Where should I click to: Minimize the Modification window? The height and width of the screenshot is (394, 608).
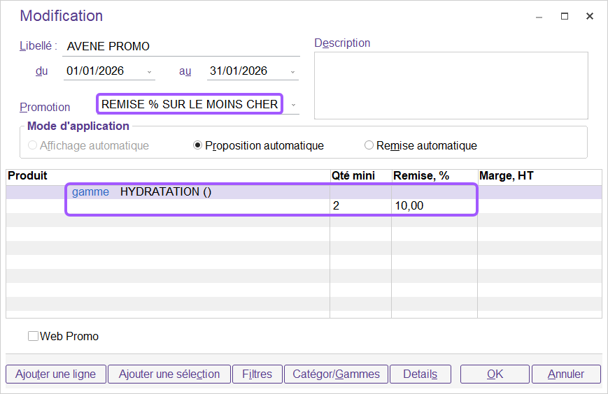[539, 16]
